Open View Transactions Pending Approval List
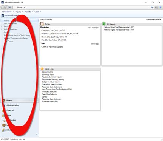The image size is (163, 141). 57,89
